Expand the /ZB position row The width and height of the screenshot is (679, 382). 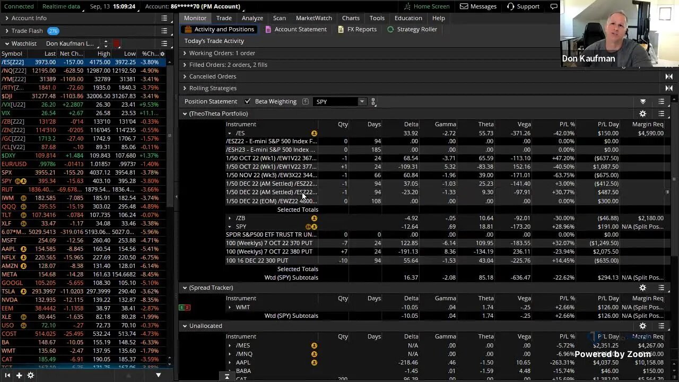coord(230,218)
